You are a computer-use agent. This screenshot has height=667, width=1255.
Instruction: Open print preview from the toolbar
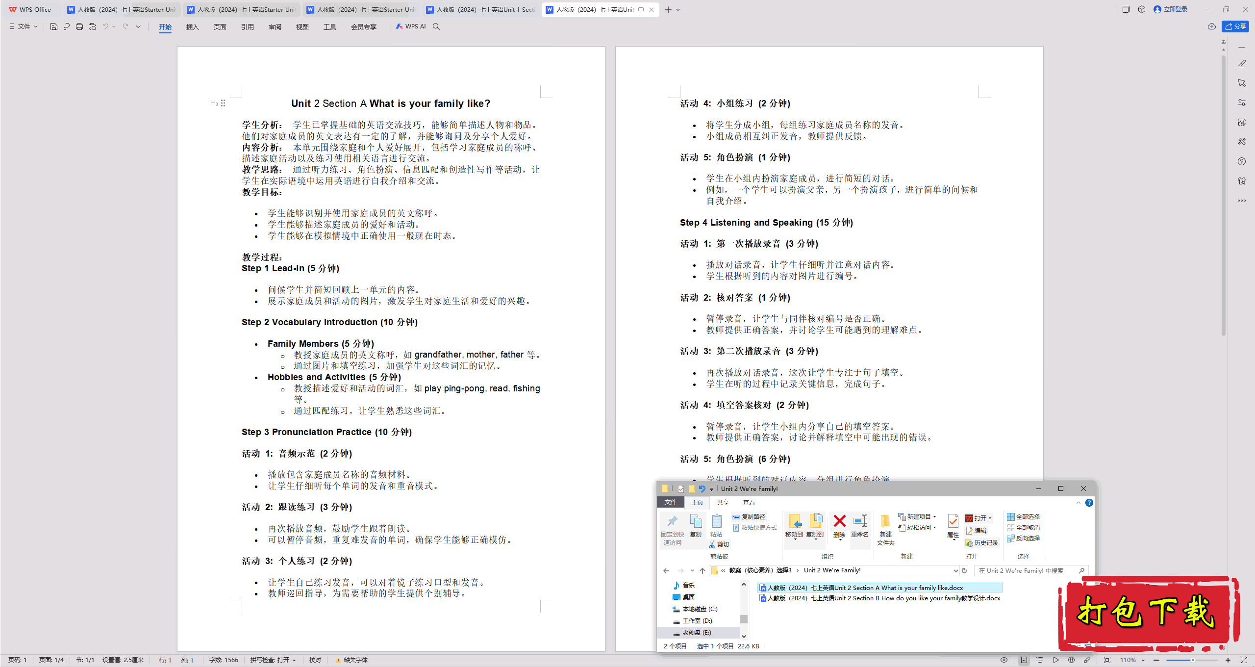tap(92, 26)
